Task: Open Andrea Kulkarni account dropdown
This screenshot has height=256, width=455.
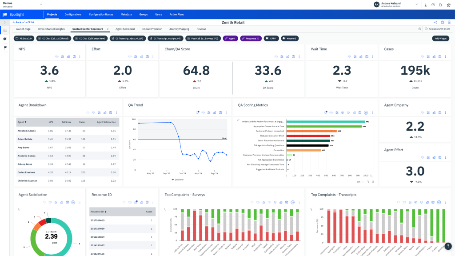Action: point(416,4)
